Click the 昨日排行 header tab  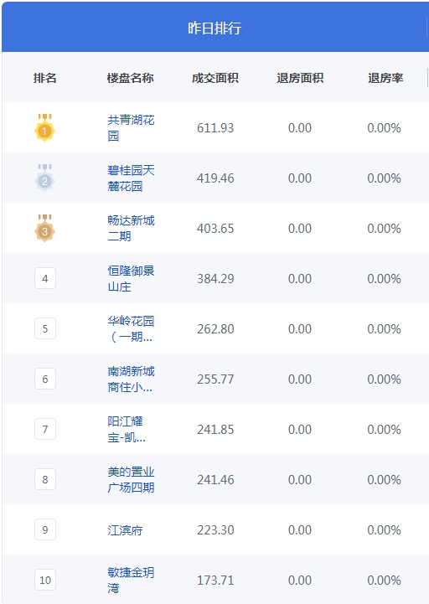click(214, 28)
